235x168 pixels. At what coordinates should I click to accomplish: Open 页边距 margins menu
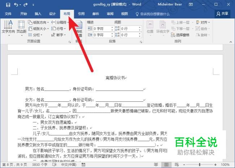coord(21,28)
